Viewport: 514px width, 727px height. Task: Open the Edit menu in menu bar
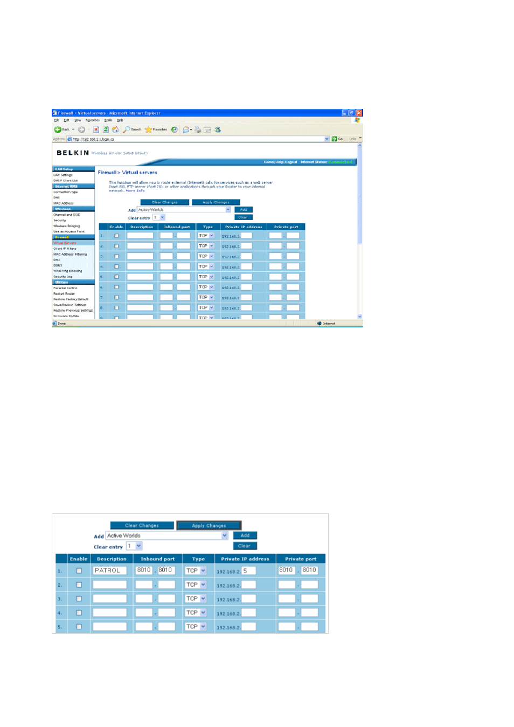click(66, 120)
